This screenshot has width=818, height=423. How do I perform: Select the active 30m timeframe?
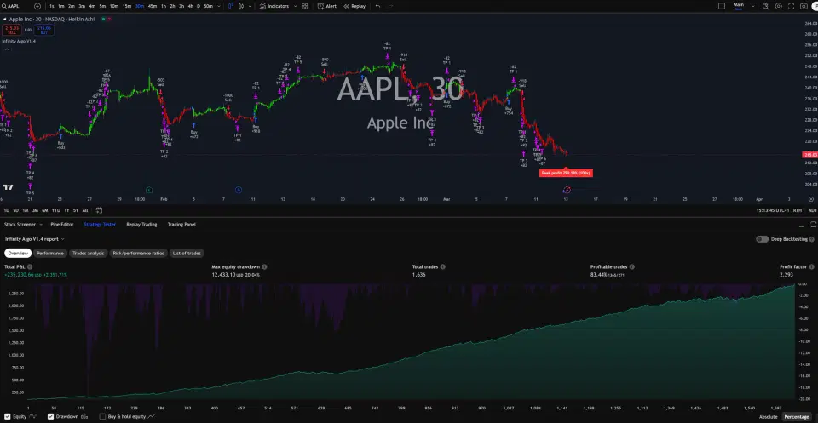tap(139, 6)
